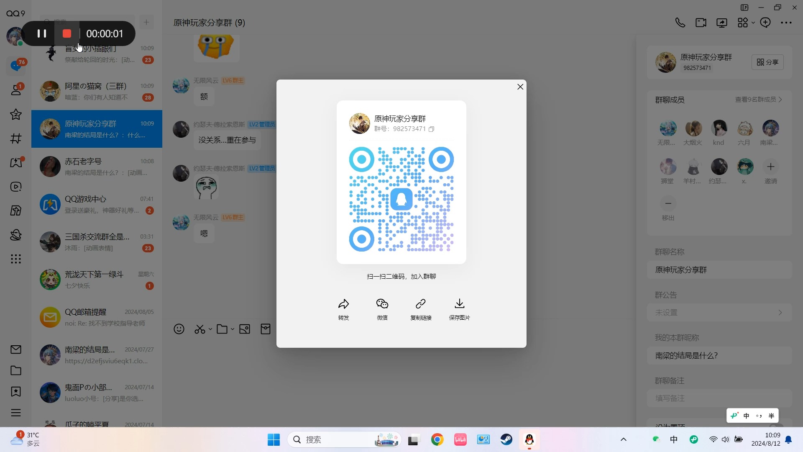Open the emoji picker
The height and width of the screenshot is (452, 803).
pyautogui.click(x=179, y=329)
